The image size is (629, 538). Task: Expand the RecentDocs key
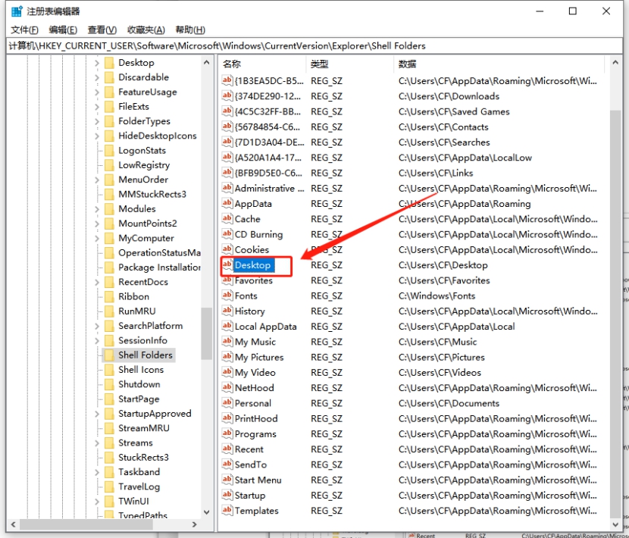[x=97, y=282]
